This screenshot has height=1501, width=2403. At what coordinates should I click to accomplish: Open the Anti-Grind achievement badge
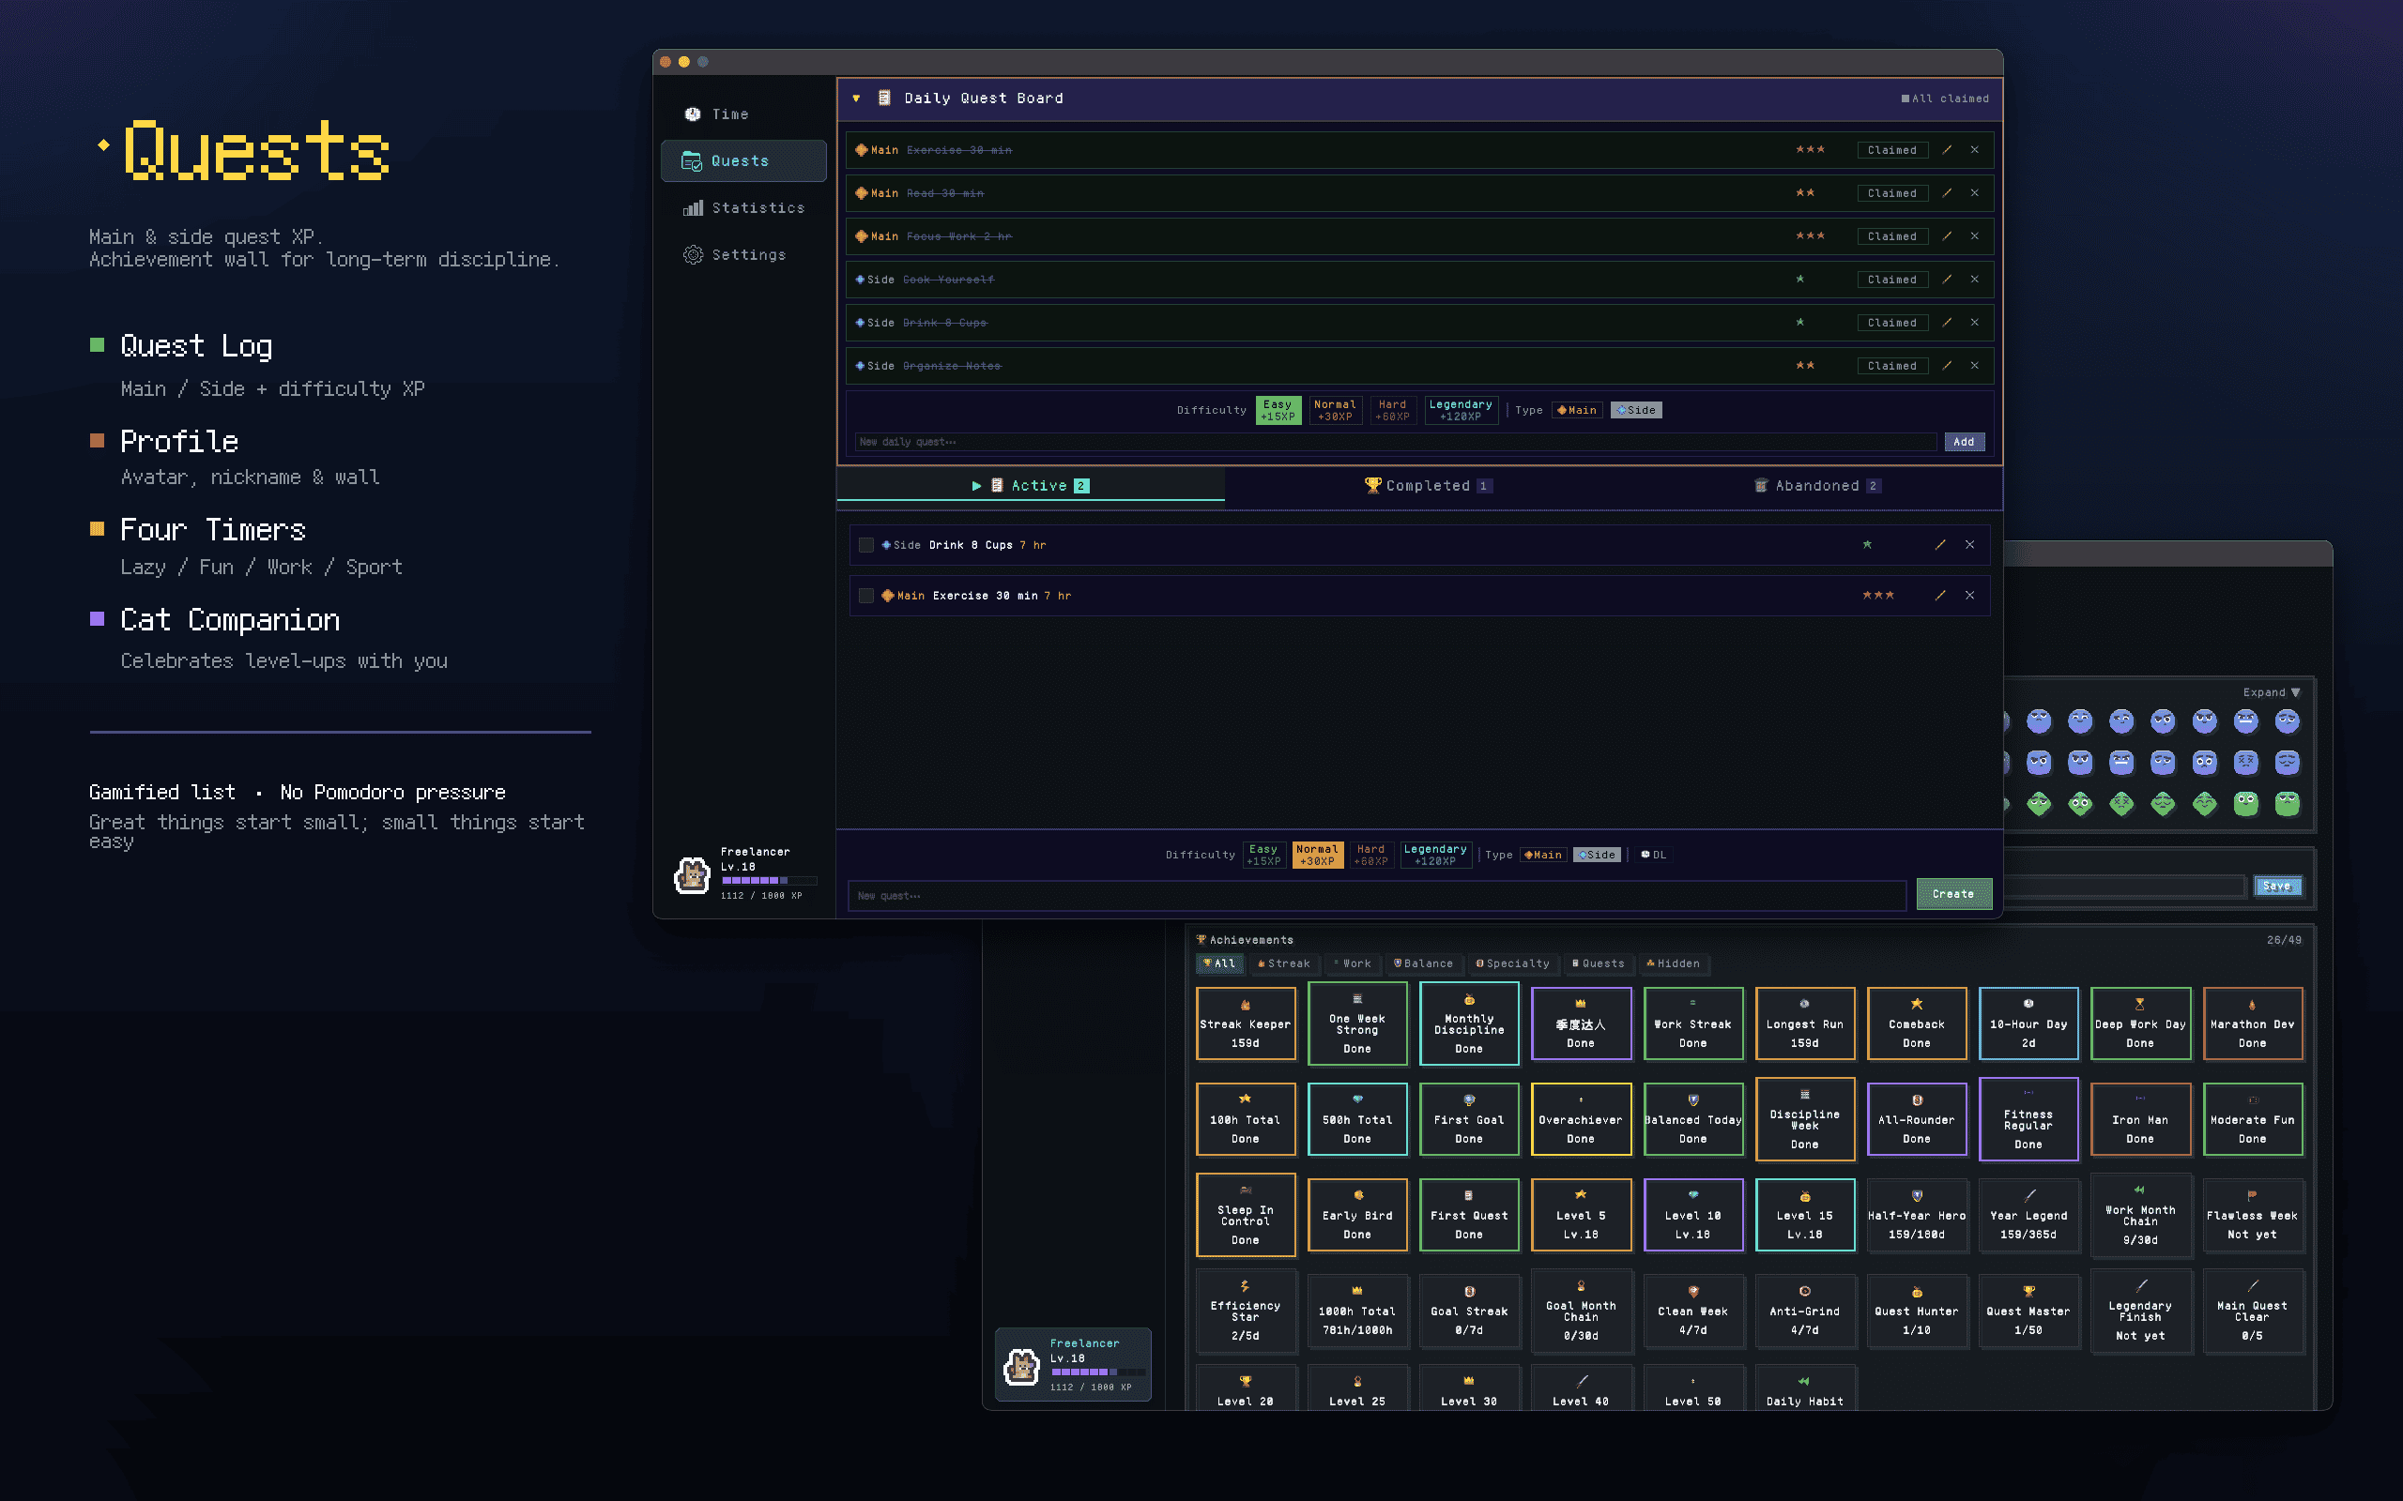[1804, 1311]
